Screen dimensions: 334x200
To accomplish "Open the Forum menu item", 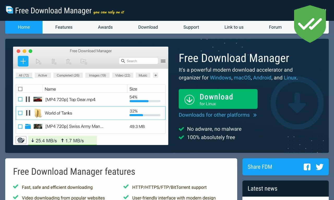I will tap(275, 27).
